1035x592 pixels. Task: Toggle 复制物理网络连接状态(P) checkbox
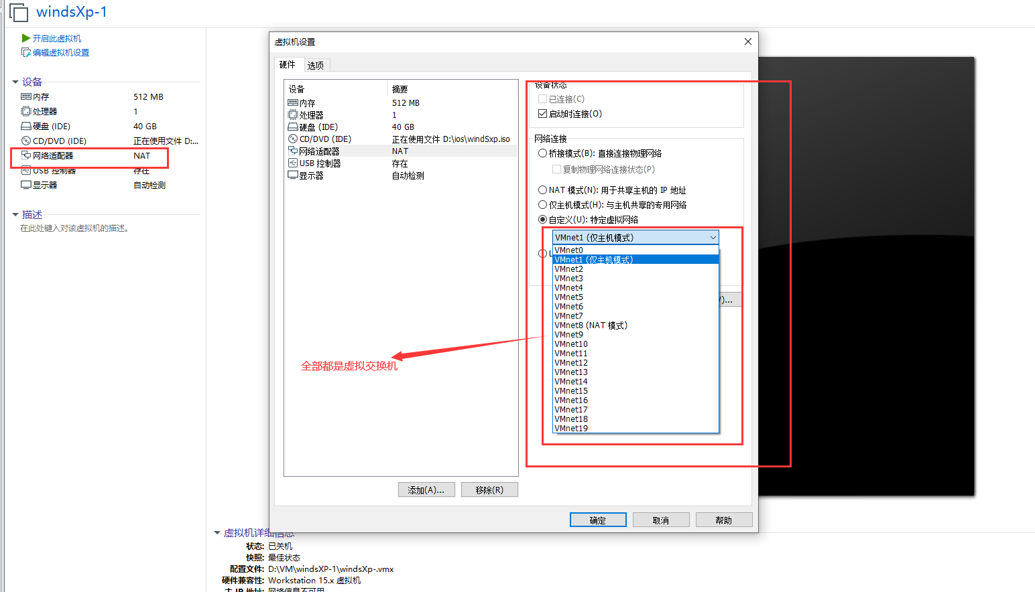(x=556, y=169)
